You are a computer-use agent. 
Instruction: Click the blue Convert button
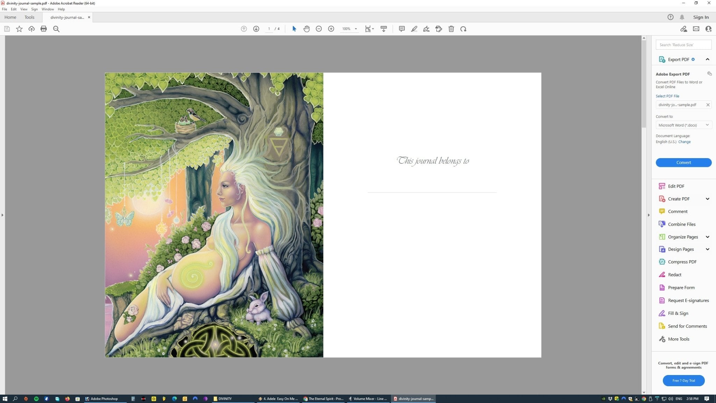click(683, 163)
